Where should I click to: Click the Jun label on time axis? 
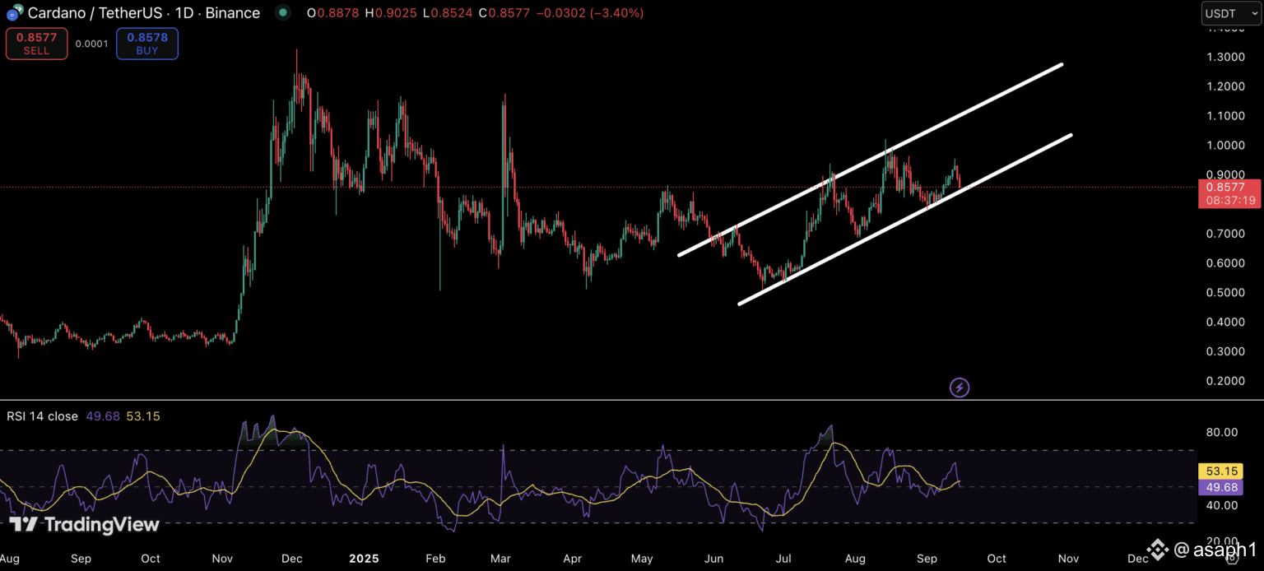(713, 559)
